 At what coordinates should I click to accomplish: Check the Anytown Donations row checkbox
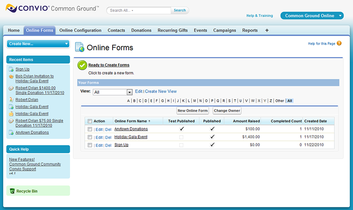click(x=90, y=129)
